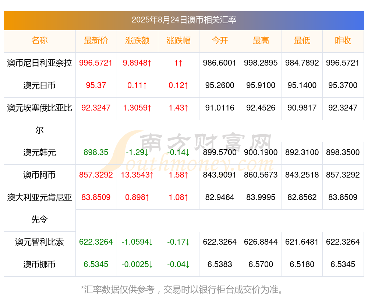This screenshot has width=368, height=301.
Task: Click low value 621.6481
Action: [x=302, y=242]
